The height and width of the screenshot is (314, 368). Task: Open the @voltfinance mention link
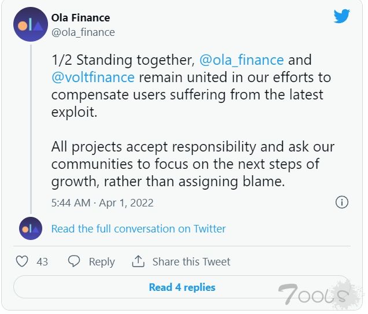tap(93, 77)
